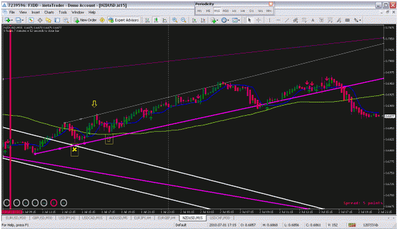Toggle the Chart Shift icon
The image size is (398, 229).
click(x=203, y=20)
